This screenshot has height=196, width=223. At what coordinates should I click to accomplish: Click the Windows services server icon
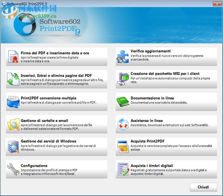click(13, 147)
